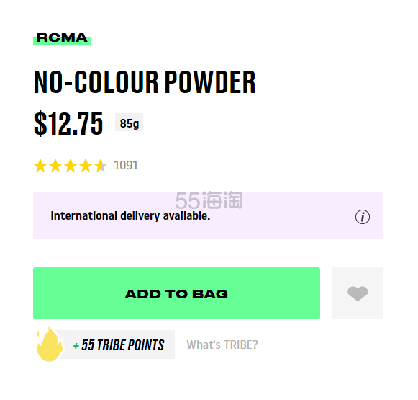
Task: Click the first gold rating star
Action: pyautogui.click(x=40, y=166)
